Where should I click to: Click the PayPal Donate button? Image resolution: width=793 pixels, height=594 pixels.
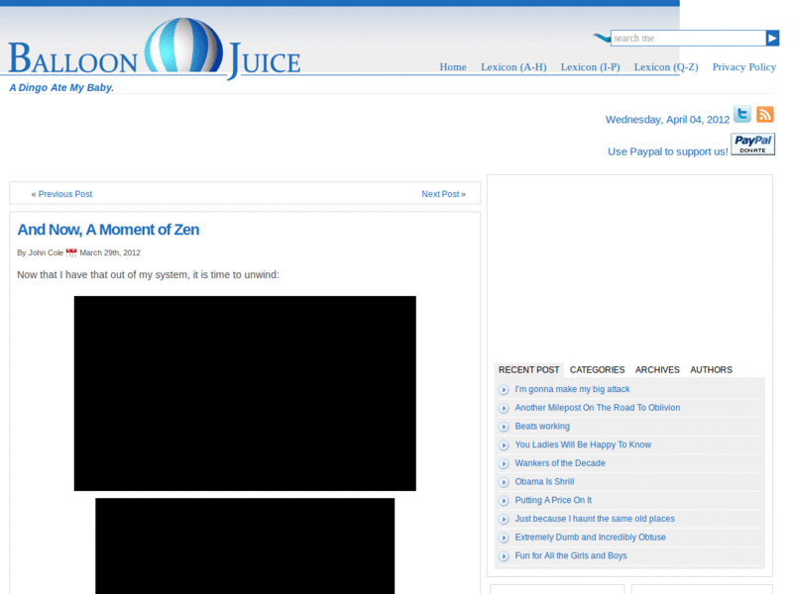pyautogui.click(x=752, y=145)
